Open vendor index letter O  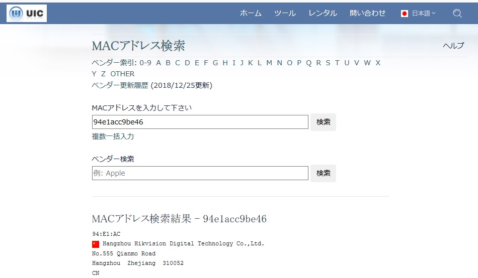[x=290, y=63]
